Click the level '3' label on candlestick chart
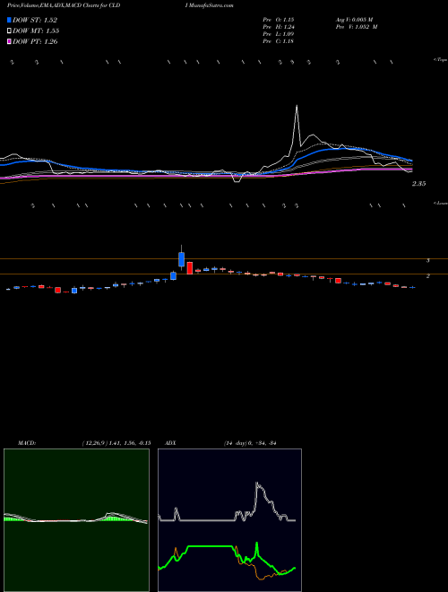 [428, 260]
